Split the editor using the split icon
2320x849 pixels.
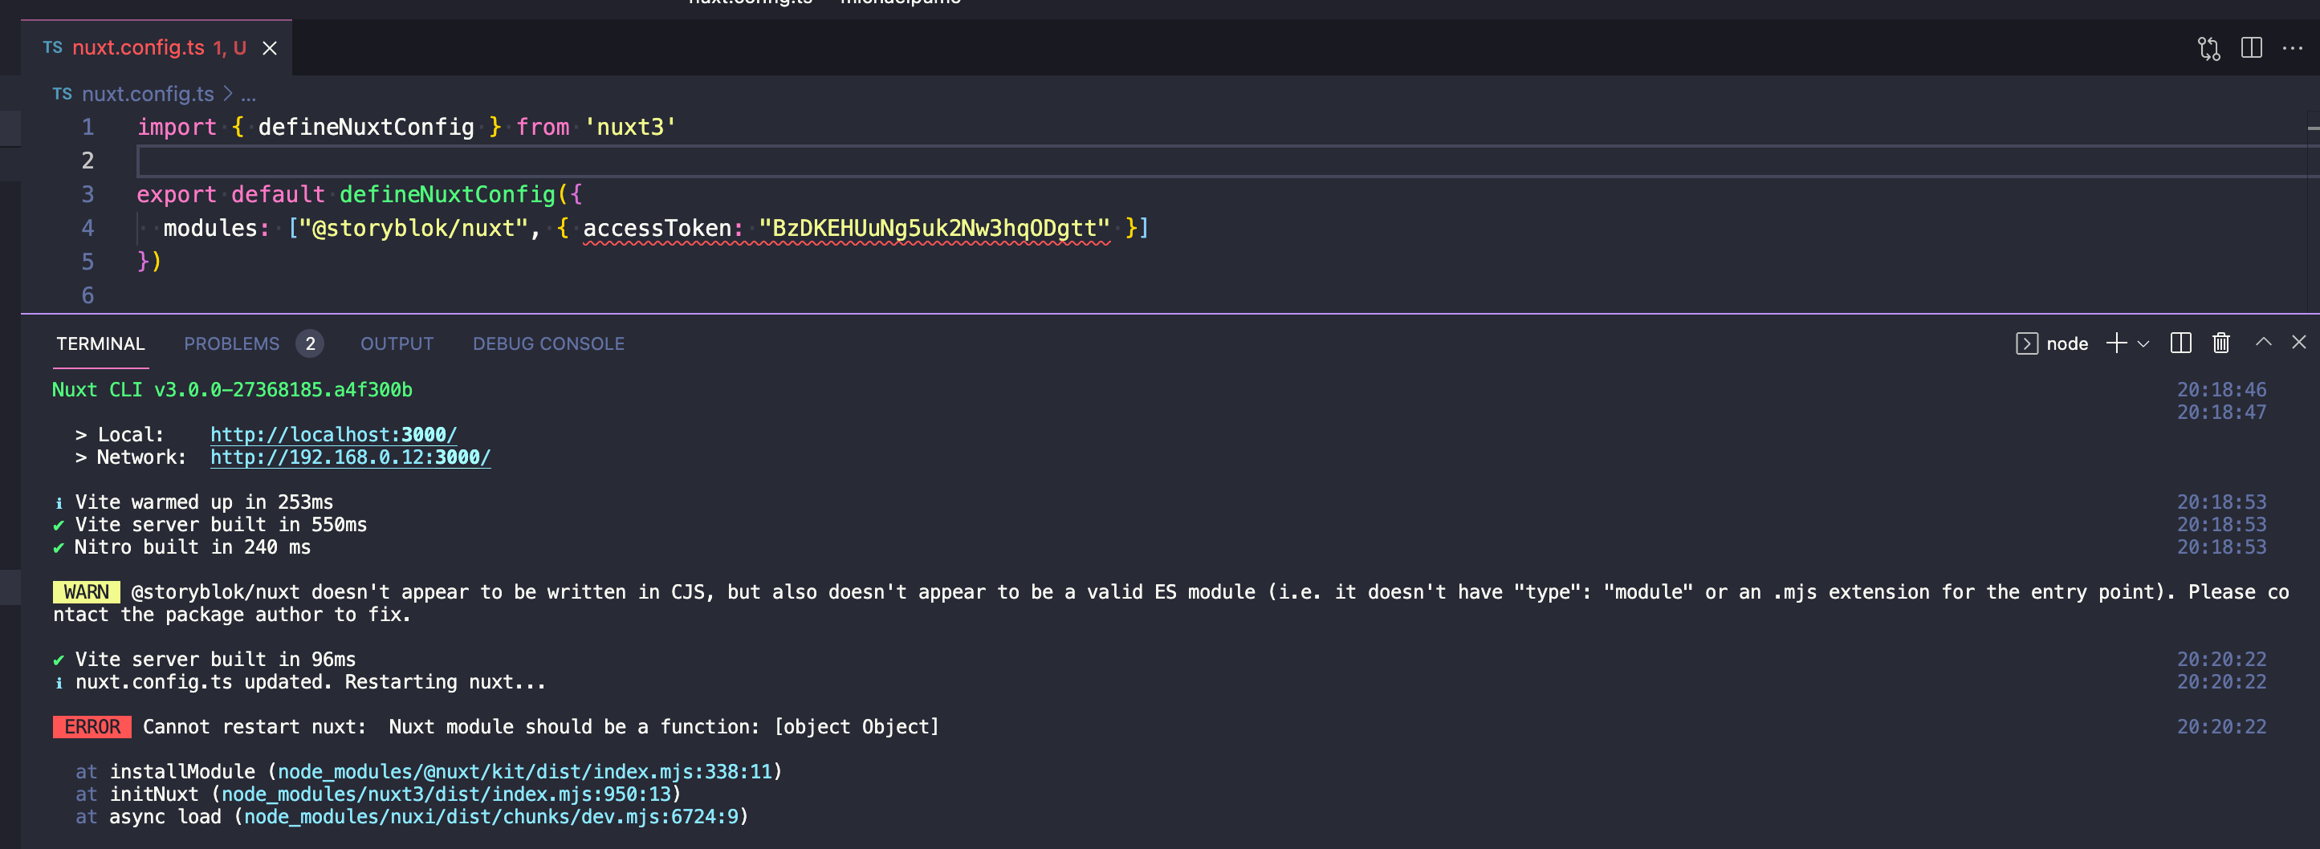pyautogui.click(x=2253, y=49)
